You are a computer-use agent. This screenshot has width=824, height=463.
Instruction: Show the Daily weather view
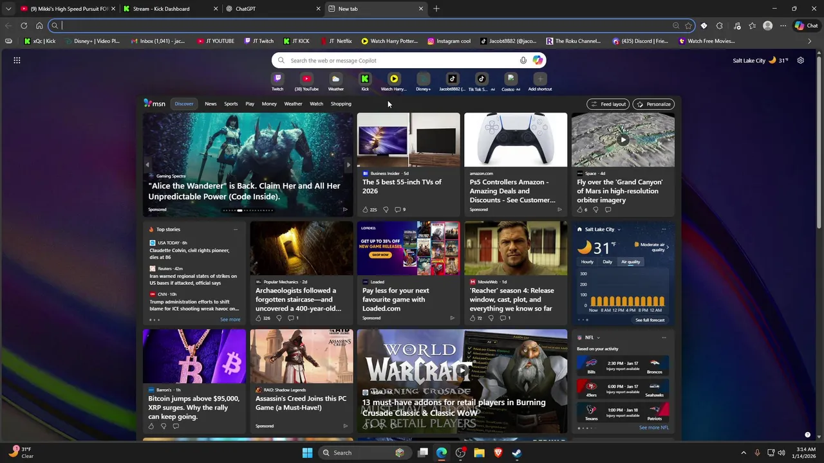coord(607,262)
